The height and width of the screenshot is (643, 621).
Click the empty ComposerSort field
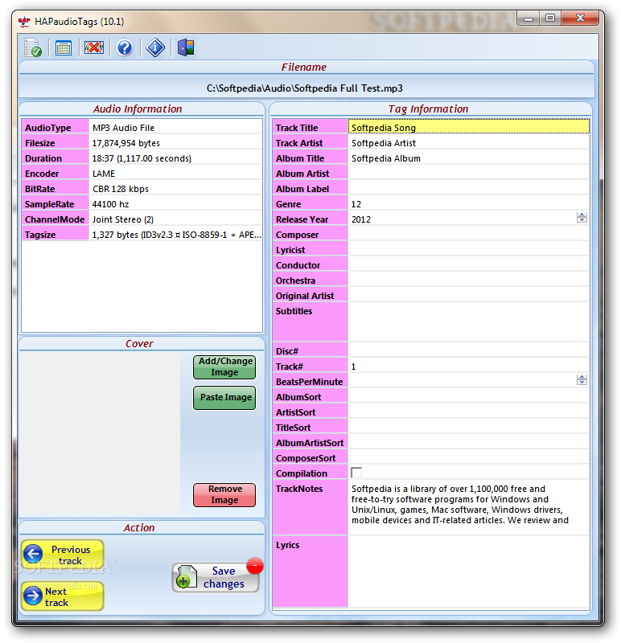coord(468,457)
